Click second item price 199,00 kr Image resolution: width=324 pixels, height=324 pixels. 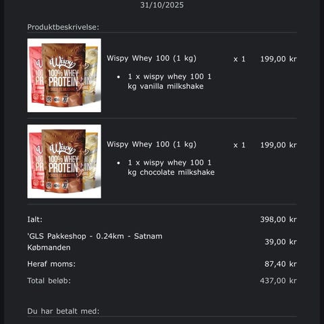click(x=278, y=145)
